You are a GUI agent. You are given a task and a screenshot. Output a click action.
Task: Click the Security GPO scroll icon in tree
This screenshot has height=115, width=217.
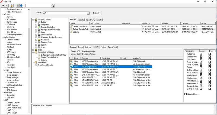click(x=39, y=60)
